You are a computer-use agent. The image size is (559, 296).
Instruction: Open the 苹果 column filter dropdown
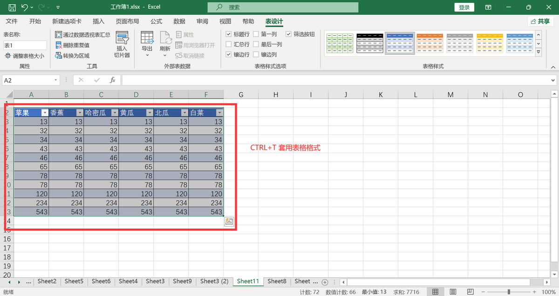44,113
